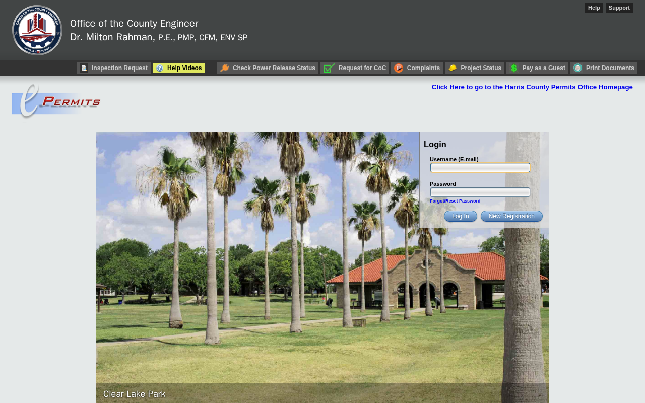Focus the Password field
This screenshot has height=403, width=645.
pos(480,192)
